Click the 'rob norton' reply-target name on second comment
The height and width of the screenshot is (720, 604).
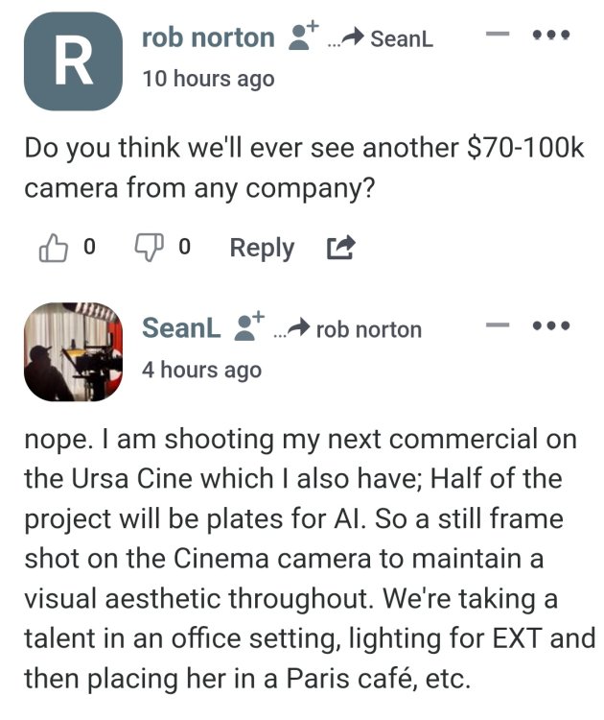pos(368,329)
